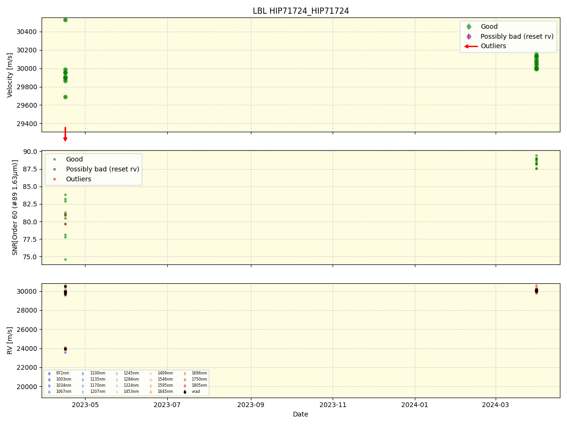Click the plot title LBL HIP71724_HIP71724

coord(301,11)
